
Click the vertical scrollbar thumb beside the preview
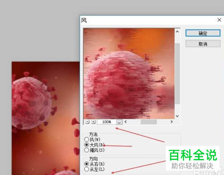point(177,74)
